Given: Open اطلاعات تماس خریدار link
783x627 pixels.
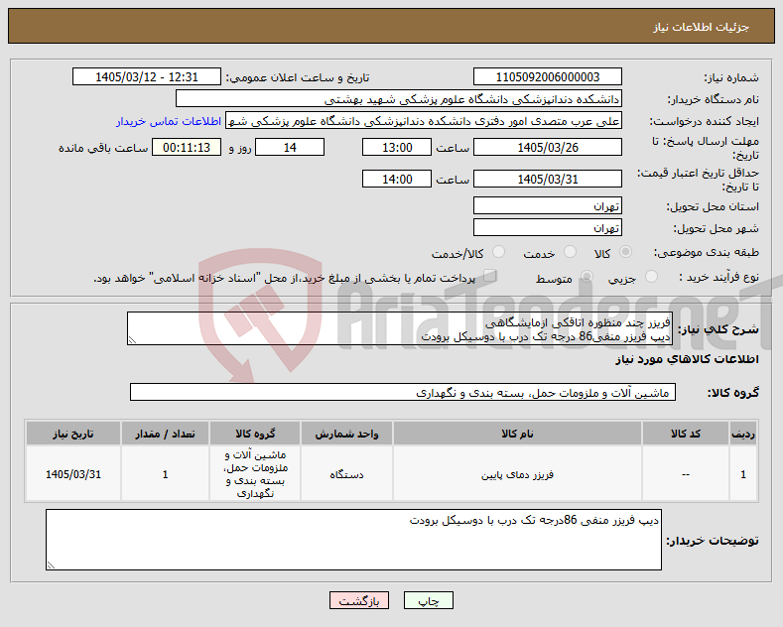Looking at the screenshot, I should [169, 121].
